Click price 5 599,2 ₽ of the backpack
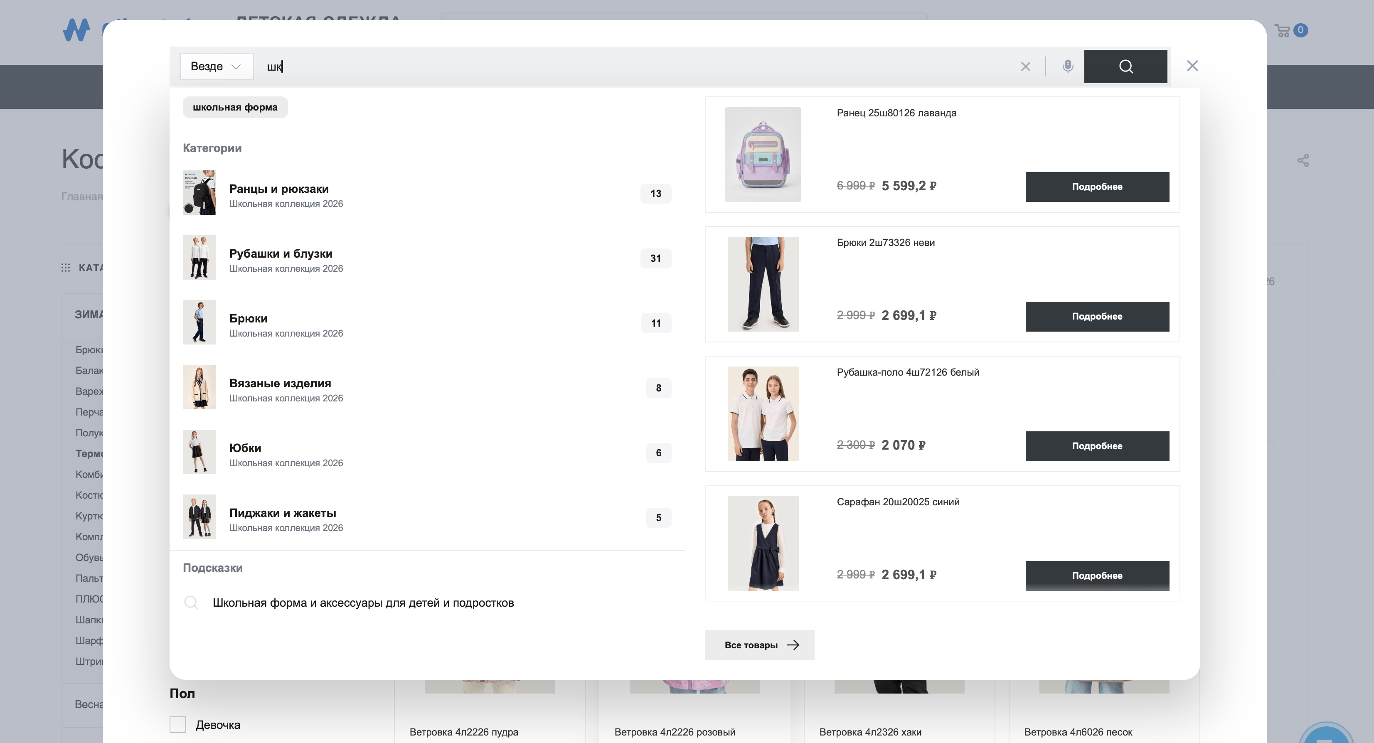 tap(909, 186)
